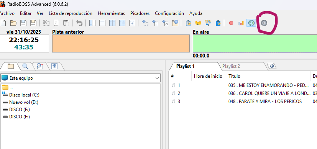Image resolution: width=317 pixels, height=149 pixels.
Task: Add track list with plus note-page icon
Action: (x=165, y=23)
